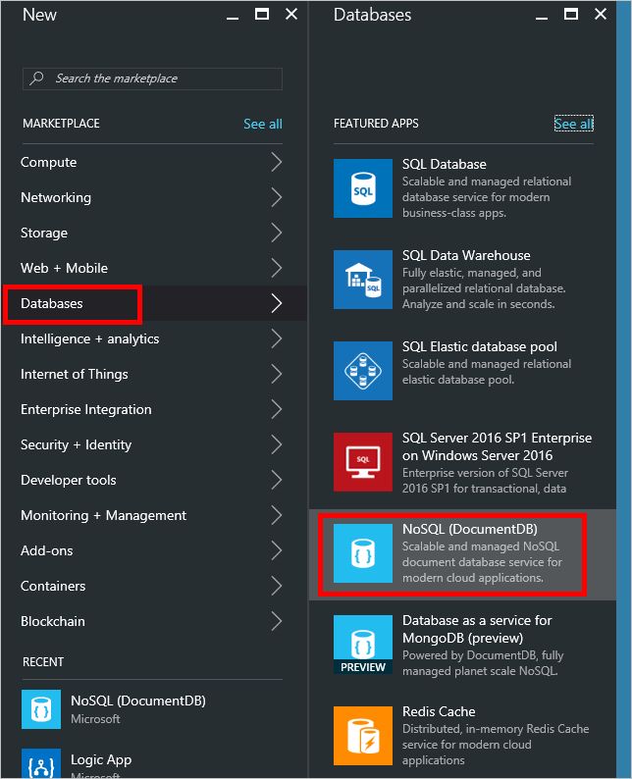Click the SQL Data Warehouse description text

pos(484,288)
